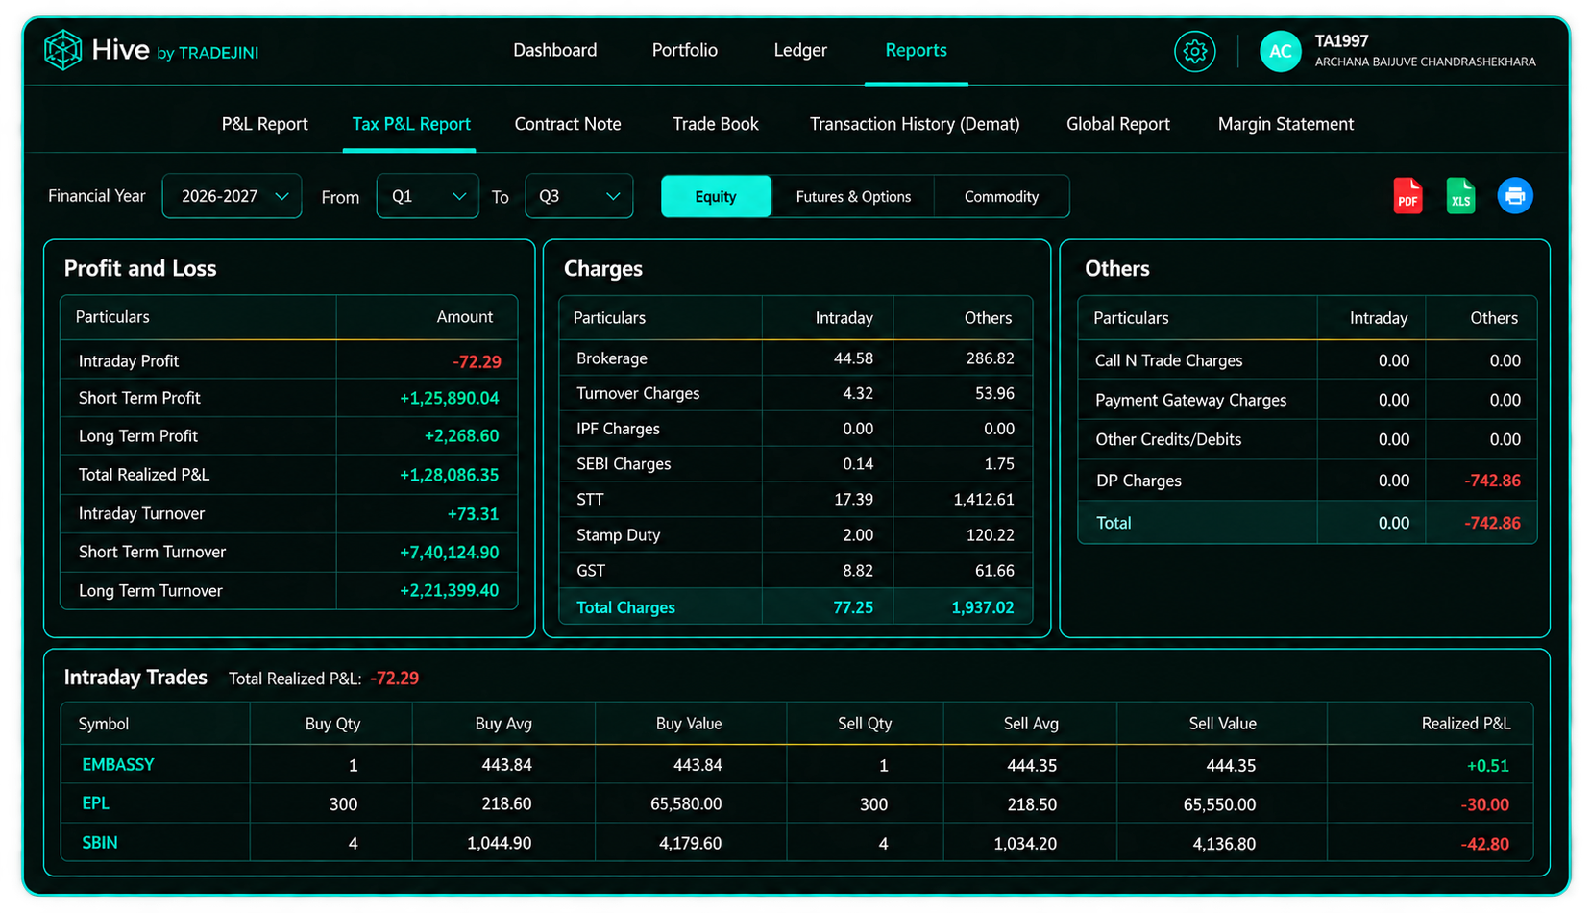
Task: Open Ledger in top navigation
Action: (x=800, y=50)
